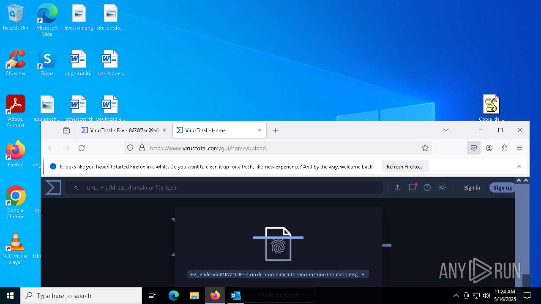Open VirusTotal help question mark icon
Image resolution: width=541 pixels, height=304 pixels.
427,187
